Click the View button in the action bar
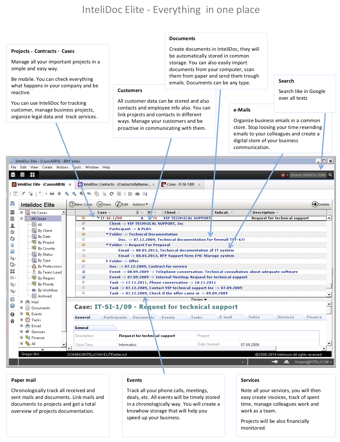Image resolution: width=340 pixels, height=442 pixels. click(x=104, y=204)
